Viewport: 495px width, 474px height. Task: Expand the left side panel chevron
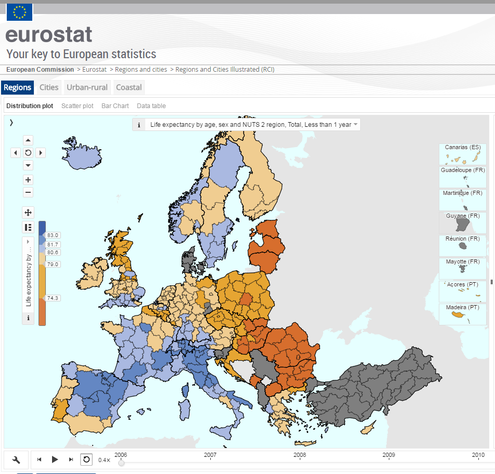[11, 123]
